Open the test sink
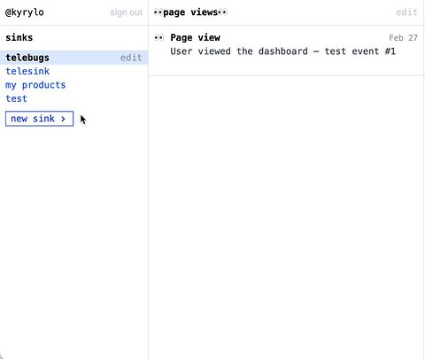The image size is (425, 359). [x=16, y=98]
